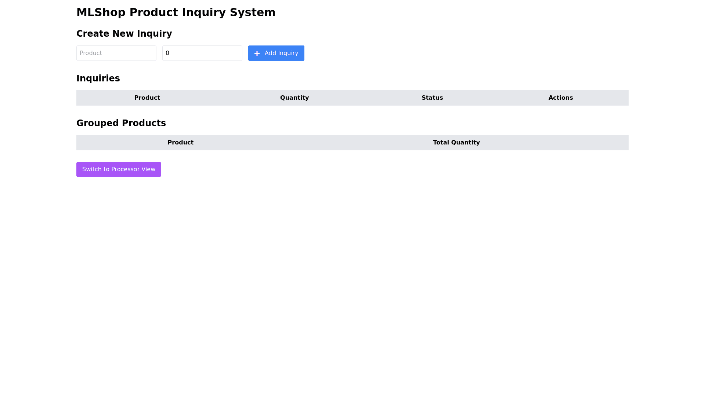This screenshot has height=396, width=705.
Task: Click the Product header in Grouped Products table
Action: pos(180,143)
